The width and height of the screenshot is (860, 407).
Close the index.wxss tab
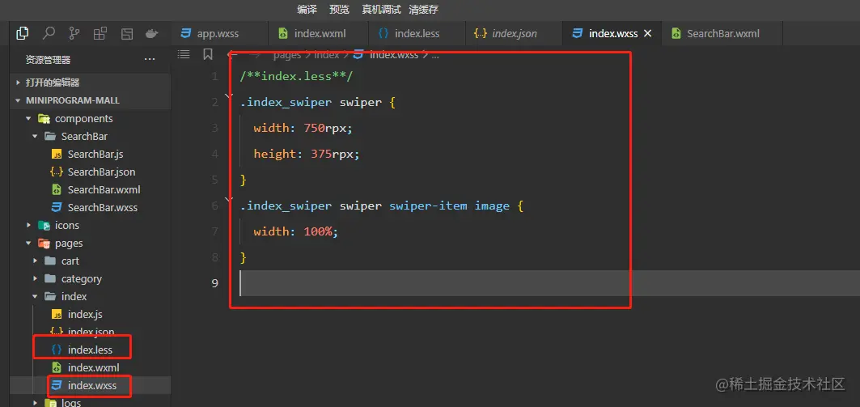pos(647,33)
